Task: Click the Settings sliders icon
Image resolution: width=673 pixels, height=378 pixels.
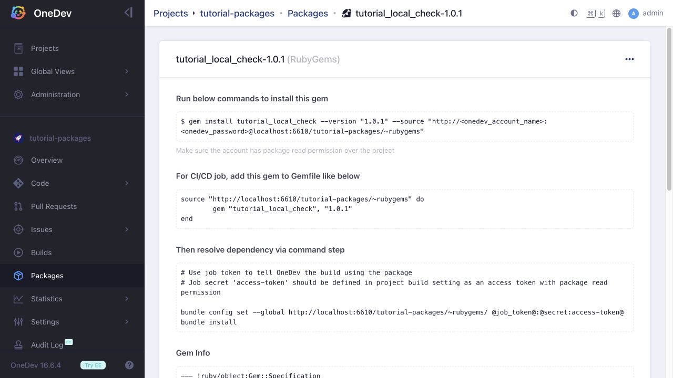Action: [18, 322]
